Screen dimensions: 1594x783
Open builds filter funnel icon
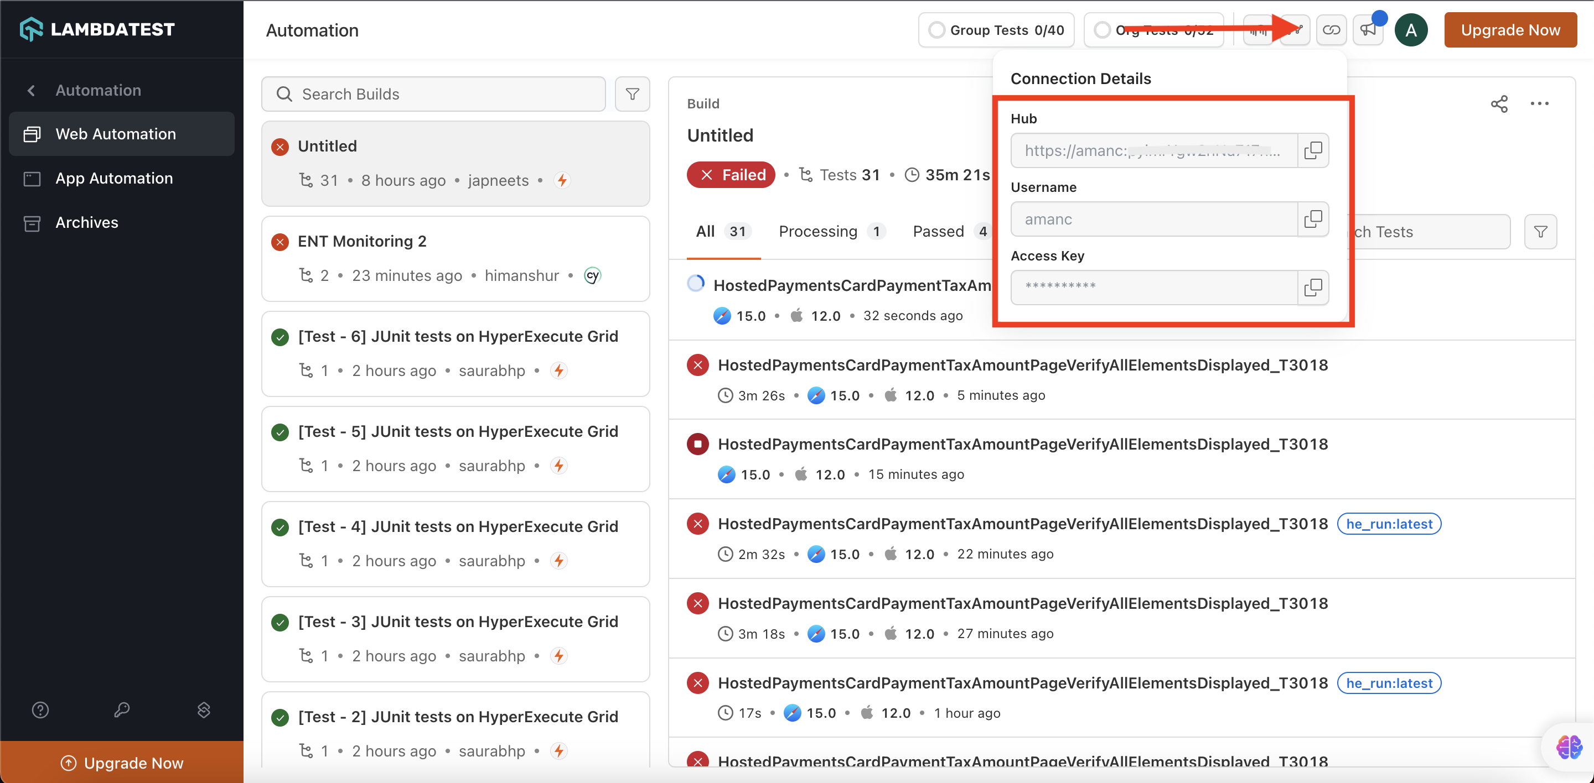point(632,94)
